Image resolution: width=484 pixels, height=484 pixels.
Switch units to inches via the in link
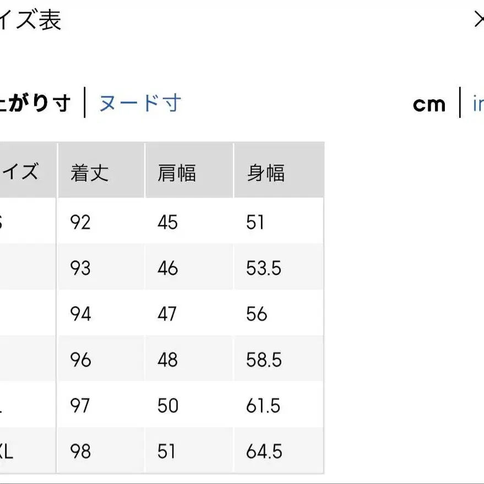479,103
